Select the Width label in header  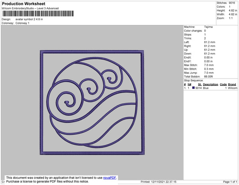221,14
